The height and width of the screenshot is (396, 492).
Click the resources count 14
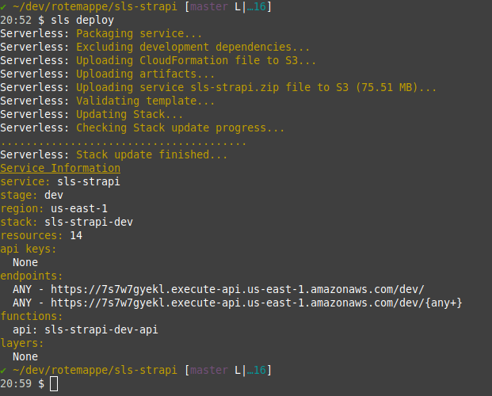coord(75,235)
